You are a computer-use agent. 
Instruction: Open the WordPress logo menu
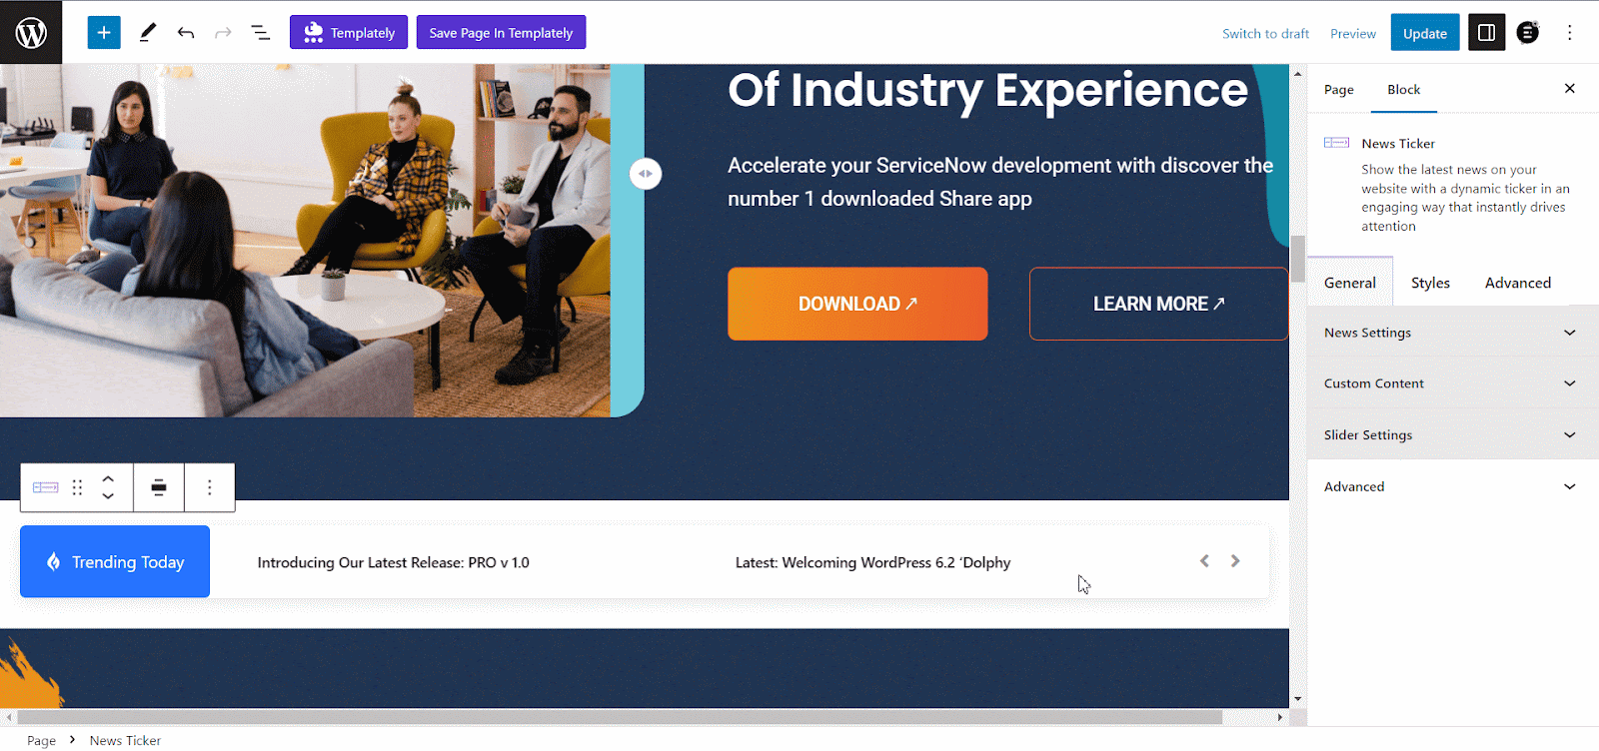31,33
